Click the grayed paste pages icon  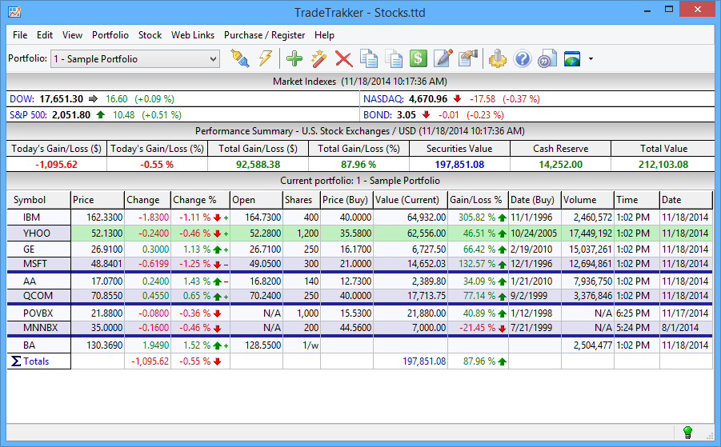[x=393, y=59]
